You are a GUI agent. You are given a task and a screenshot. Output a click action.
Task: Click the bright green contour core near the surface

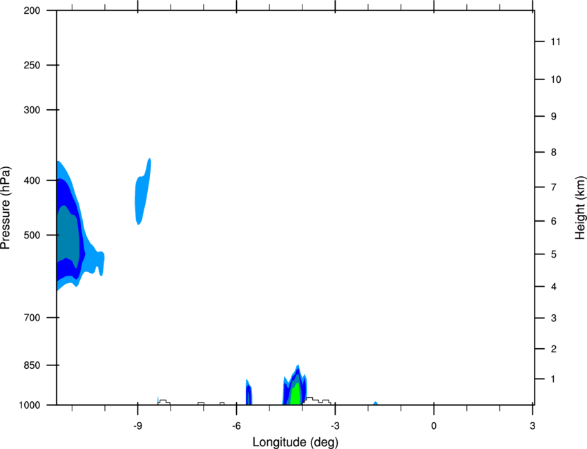click(x=296, y=395)
